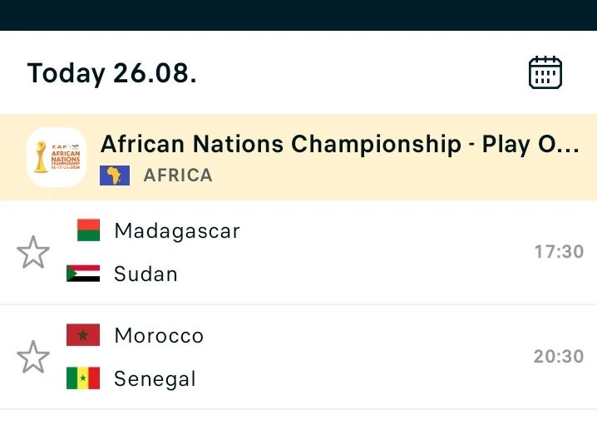Open the Morocco team name
This screenshot has width=597, height=430.
159,335
